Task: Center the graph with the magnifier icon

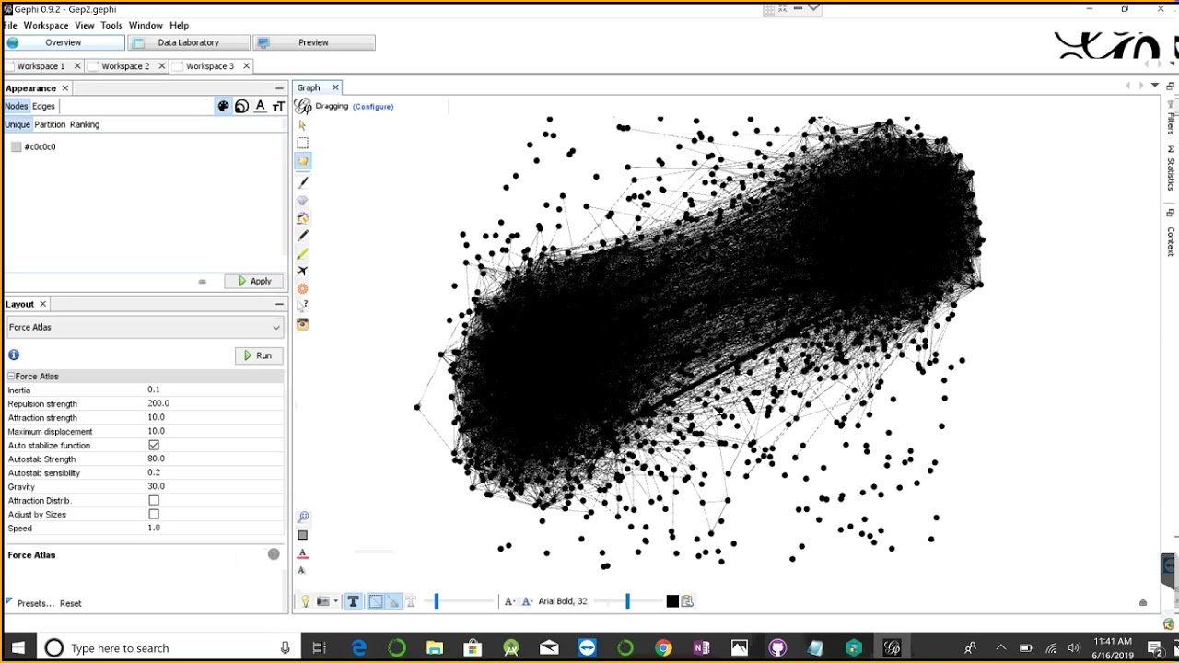Action: pyautogui.click(x=302, y=518)
